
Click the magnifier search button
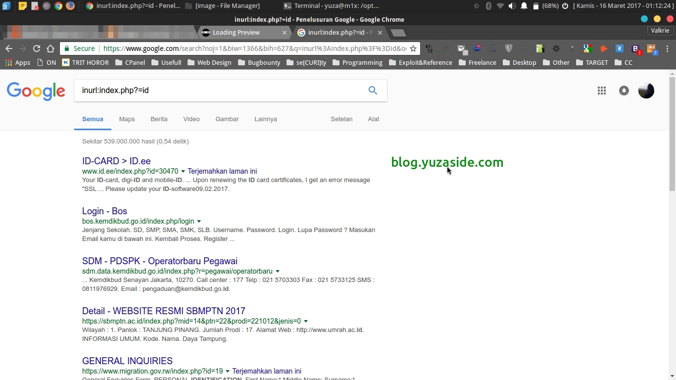coord(373,90)
